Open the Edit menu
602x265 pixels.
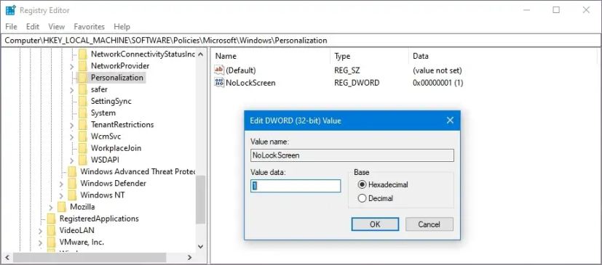(33, 26)
